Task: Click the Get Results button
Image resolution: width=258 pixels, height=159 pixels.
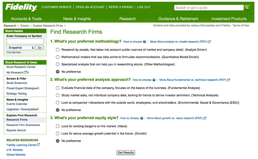Action: [126, 153]
